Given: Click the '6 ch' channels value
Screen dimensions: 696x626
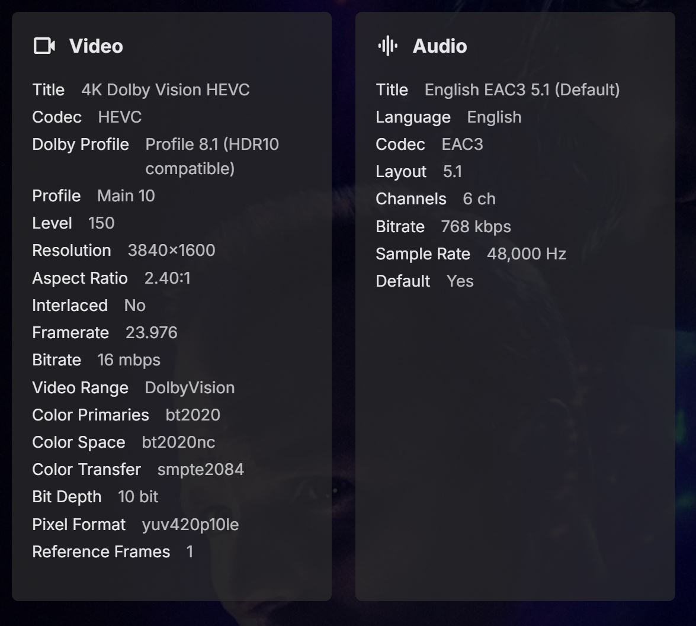Looking at the screenshot, I should [x=479, y=199].
